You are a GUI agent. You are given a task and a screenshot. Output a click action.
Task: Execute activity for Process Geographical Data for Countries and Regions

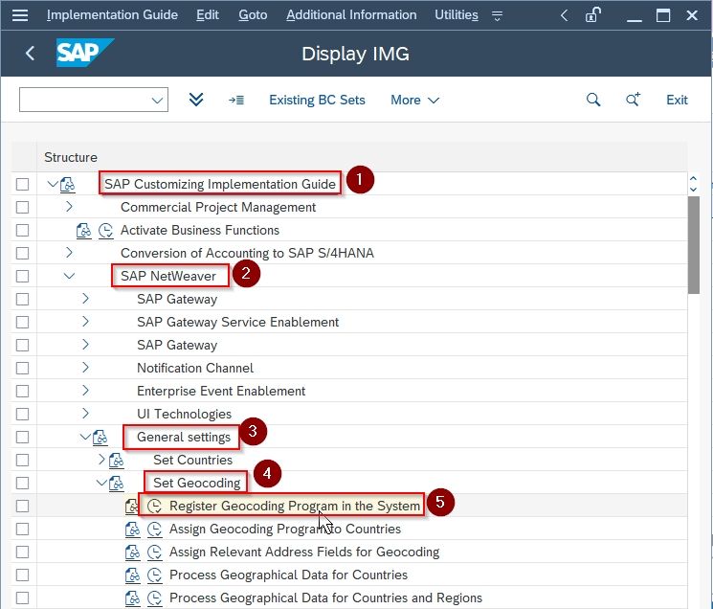tap(155, 598)
